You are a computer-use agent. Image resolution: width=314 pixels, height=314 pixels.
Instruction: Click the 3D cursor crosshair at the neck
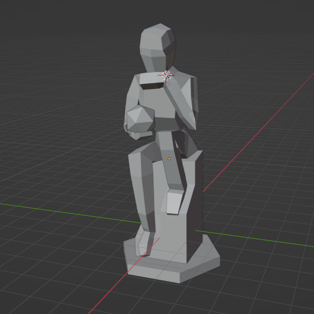point(166,75)
